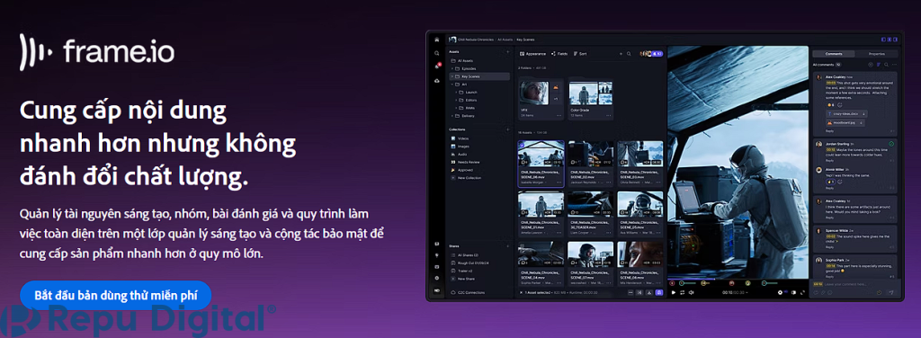Switch to the Comments tab
This screenshot has width=921, height=338.
tap(833, 53)
